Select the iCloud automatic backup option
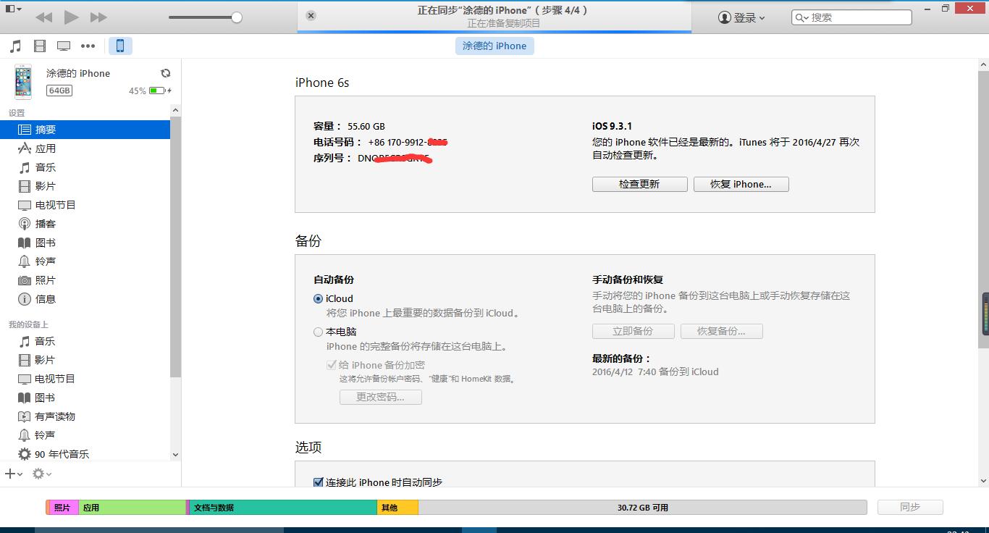The image size is (989, 533). pyautogui.click(x=318, y=298)
